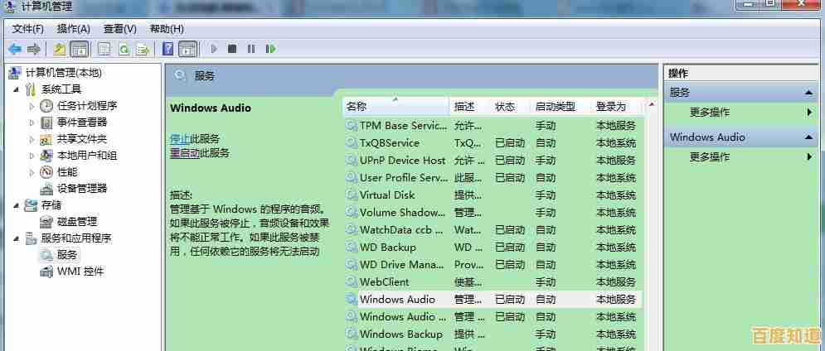Click the Restart service icon

pos(270,49)
